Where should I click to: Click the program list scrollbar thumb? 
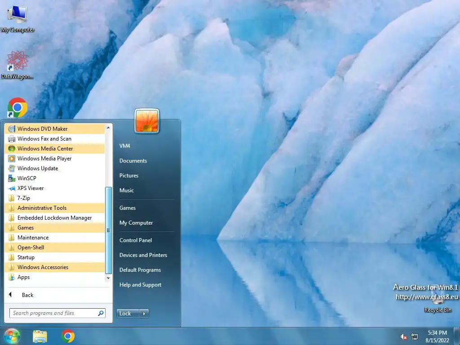click(x=108, y=230)
